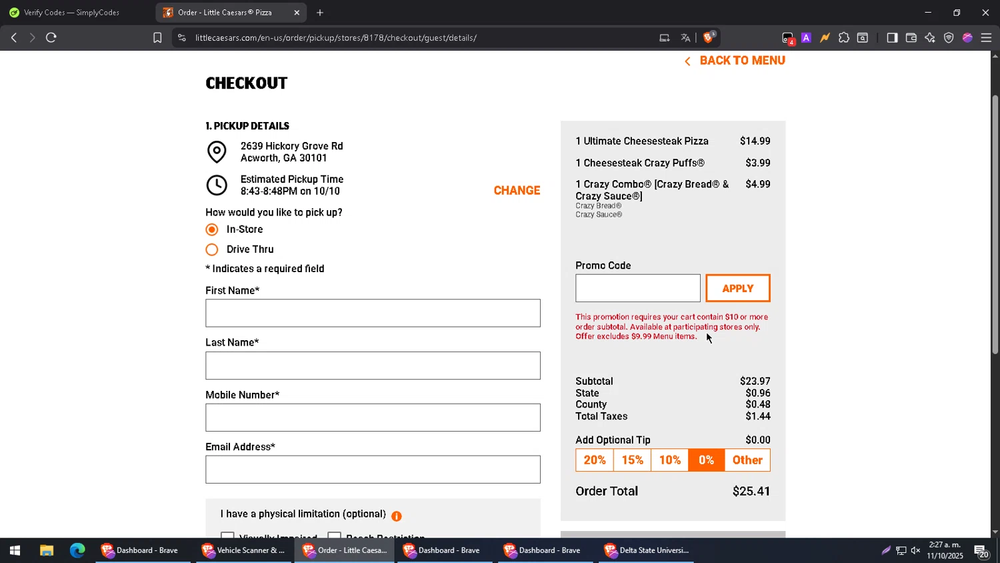Choose Other tip amount
The width and height of the screenshot is (1000, 563).
pos(747,460)
